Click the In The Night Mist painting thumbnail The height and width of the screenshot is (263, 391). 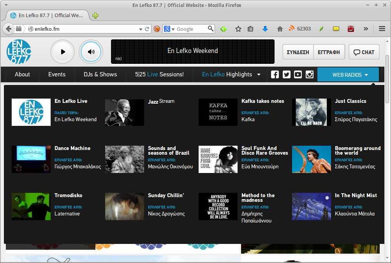point(312,207)
